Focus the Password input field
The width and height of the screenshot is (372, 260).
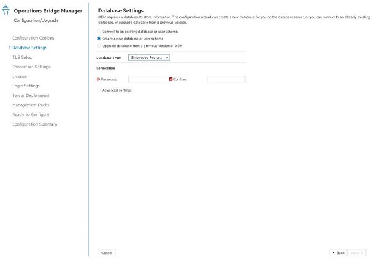coord(147,79)
